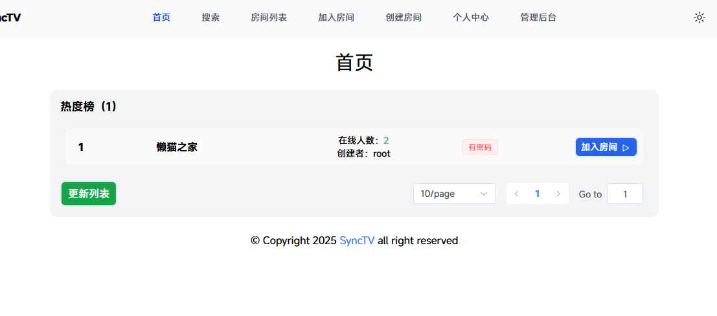Image resolution: width=717 pixels, height=316 pixels.
Task: Open the SyncTV link in footer
Action: [x=357, y=240]
